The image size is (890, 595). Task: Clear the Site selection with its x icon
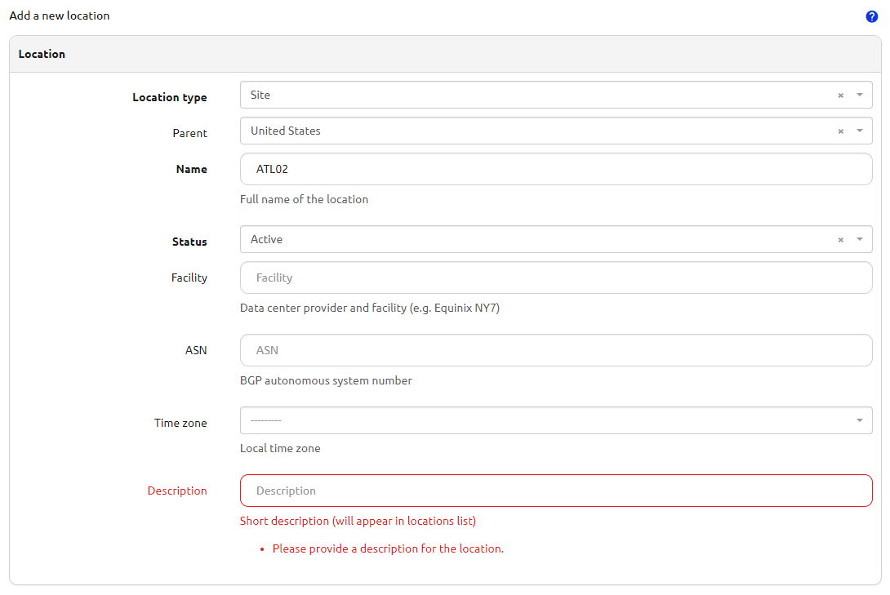click(840, 95)
